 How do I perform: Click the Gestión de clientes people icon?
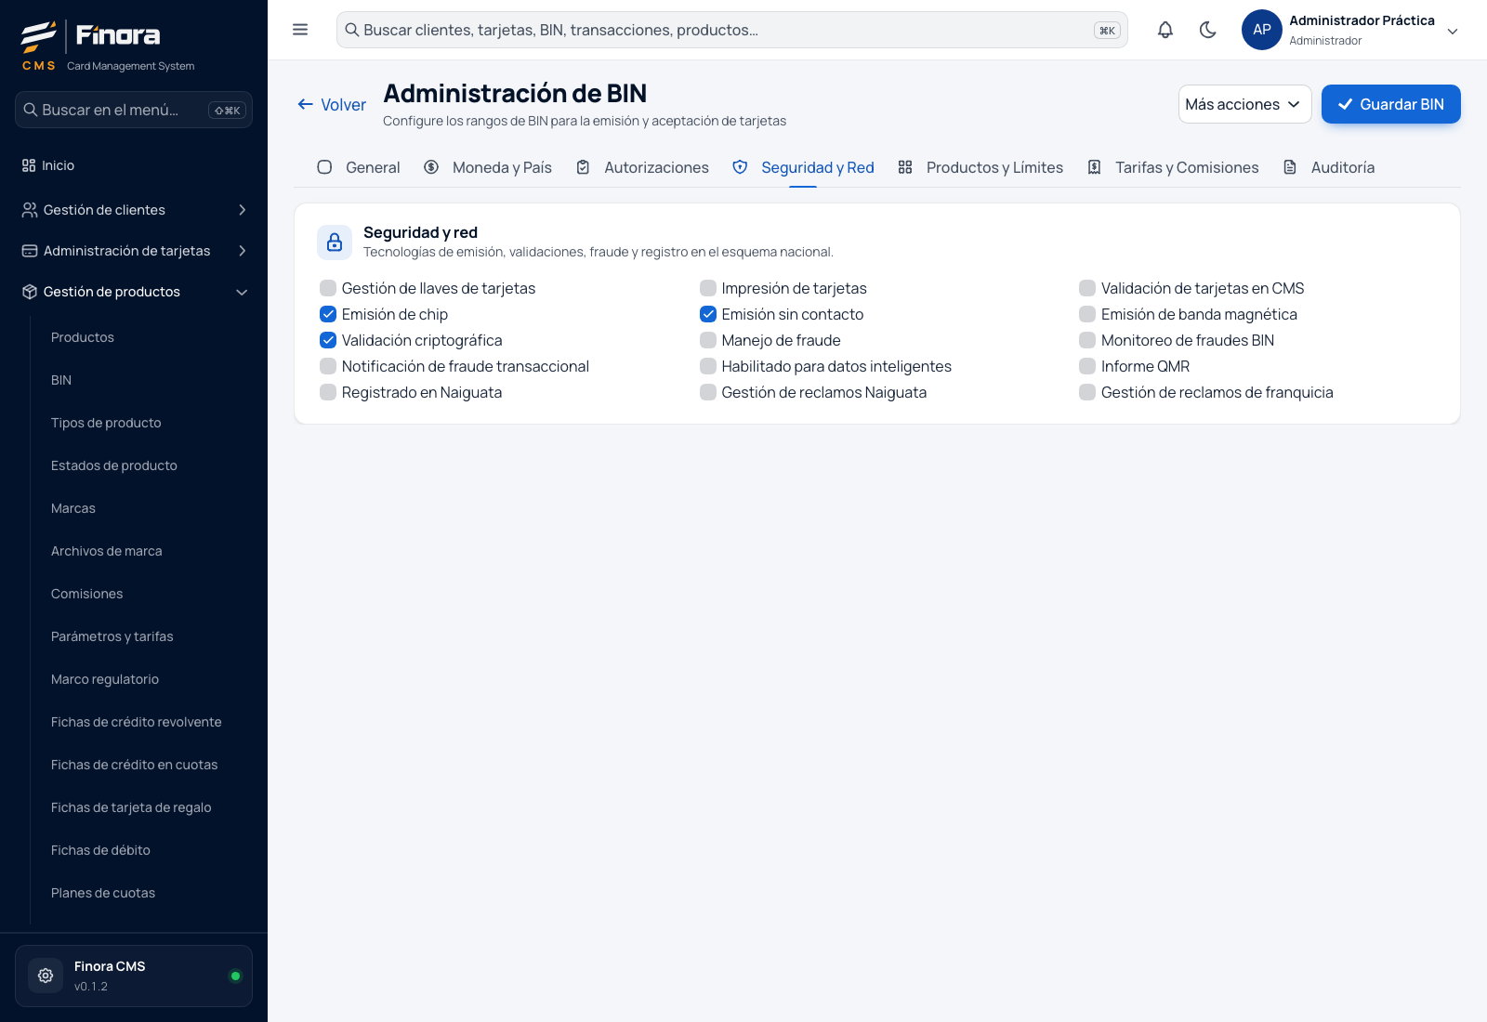coord(30,210)
